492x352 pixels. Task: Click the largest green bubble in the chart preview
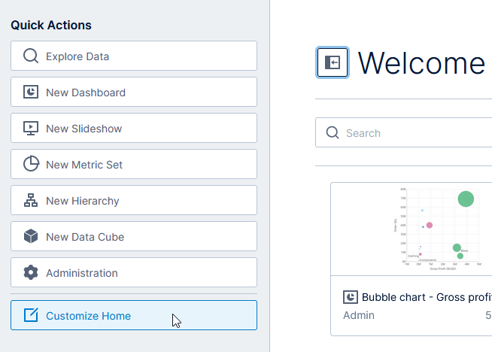click(466, 199)
